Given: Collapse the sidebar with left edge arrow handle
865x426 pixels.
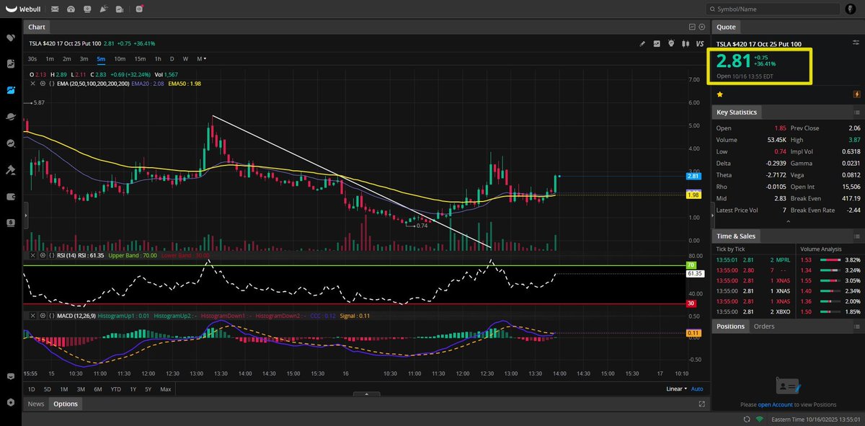Looking at the screenshot, I should tap(25, 216).
